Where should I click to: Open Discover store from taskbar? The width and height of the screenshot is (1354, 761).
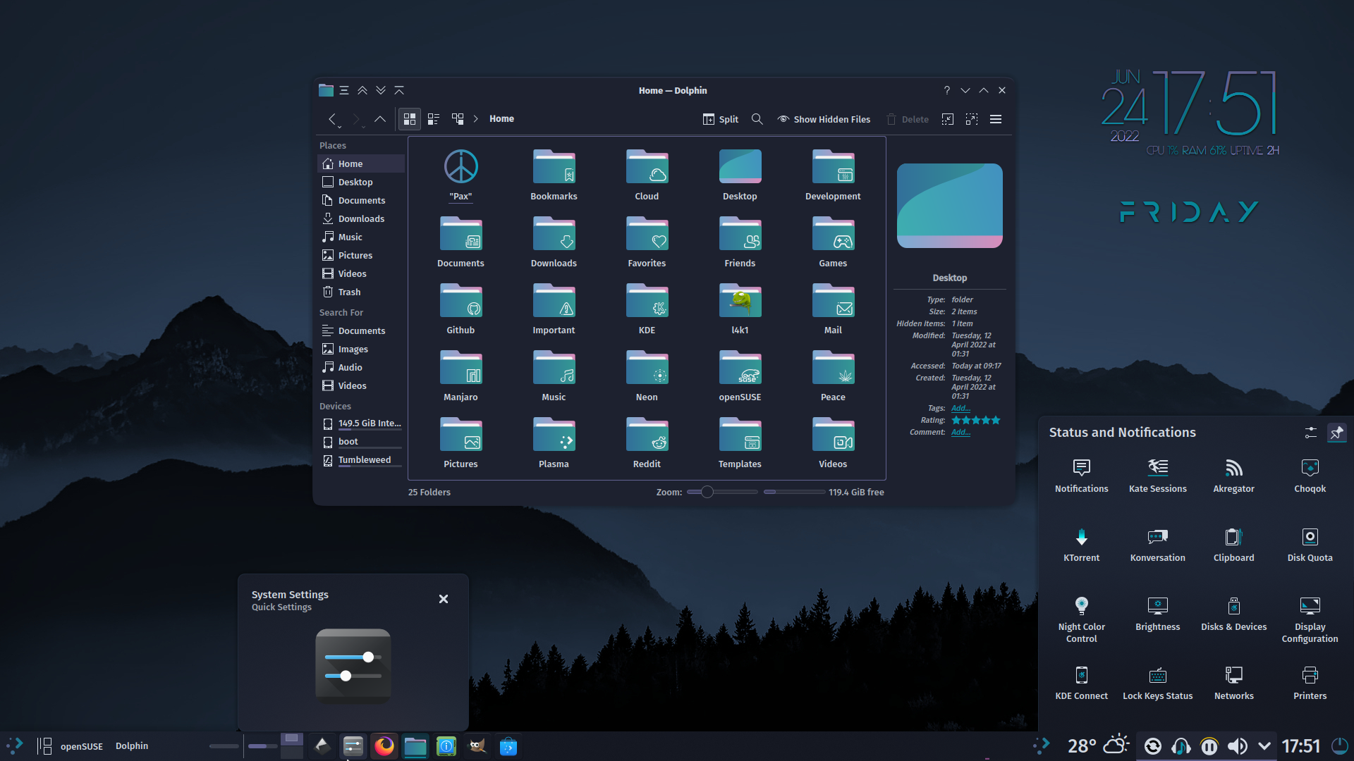pos(508,746)
